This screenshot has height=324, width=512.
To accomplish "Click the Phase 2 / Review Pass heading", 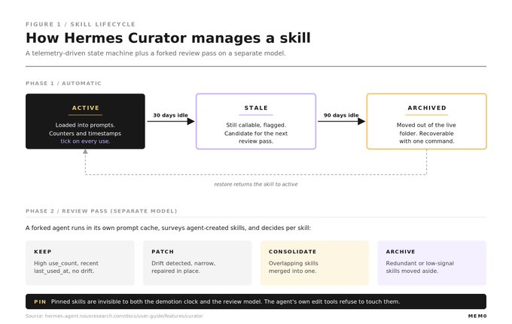I will pos(102,211).
